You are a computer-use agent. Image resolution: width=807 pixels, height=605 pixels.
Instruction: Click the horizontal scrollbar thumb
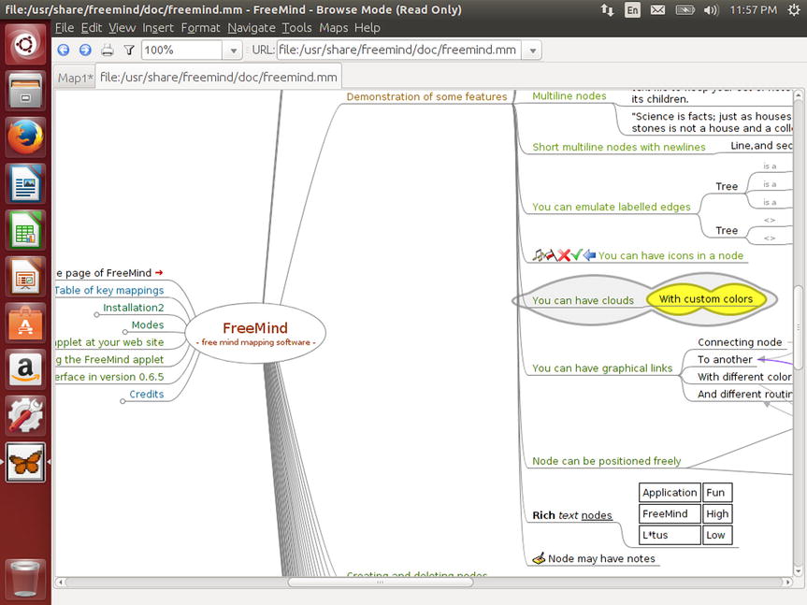click(x=381, y=582)
